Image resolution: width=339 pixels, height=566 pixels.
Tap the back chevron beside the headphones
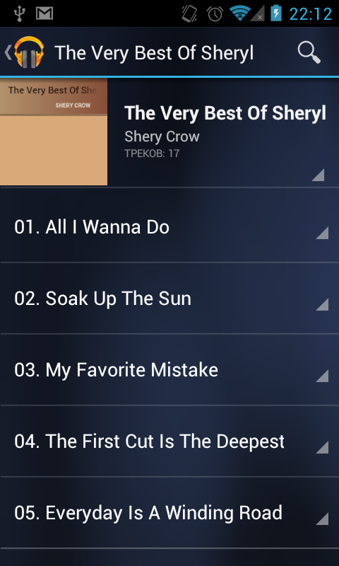pos(8,52)
